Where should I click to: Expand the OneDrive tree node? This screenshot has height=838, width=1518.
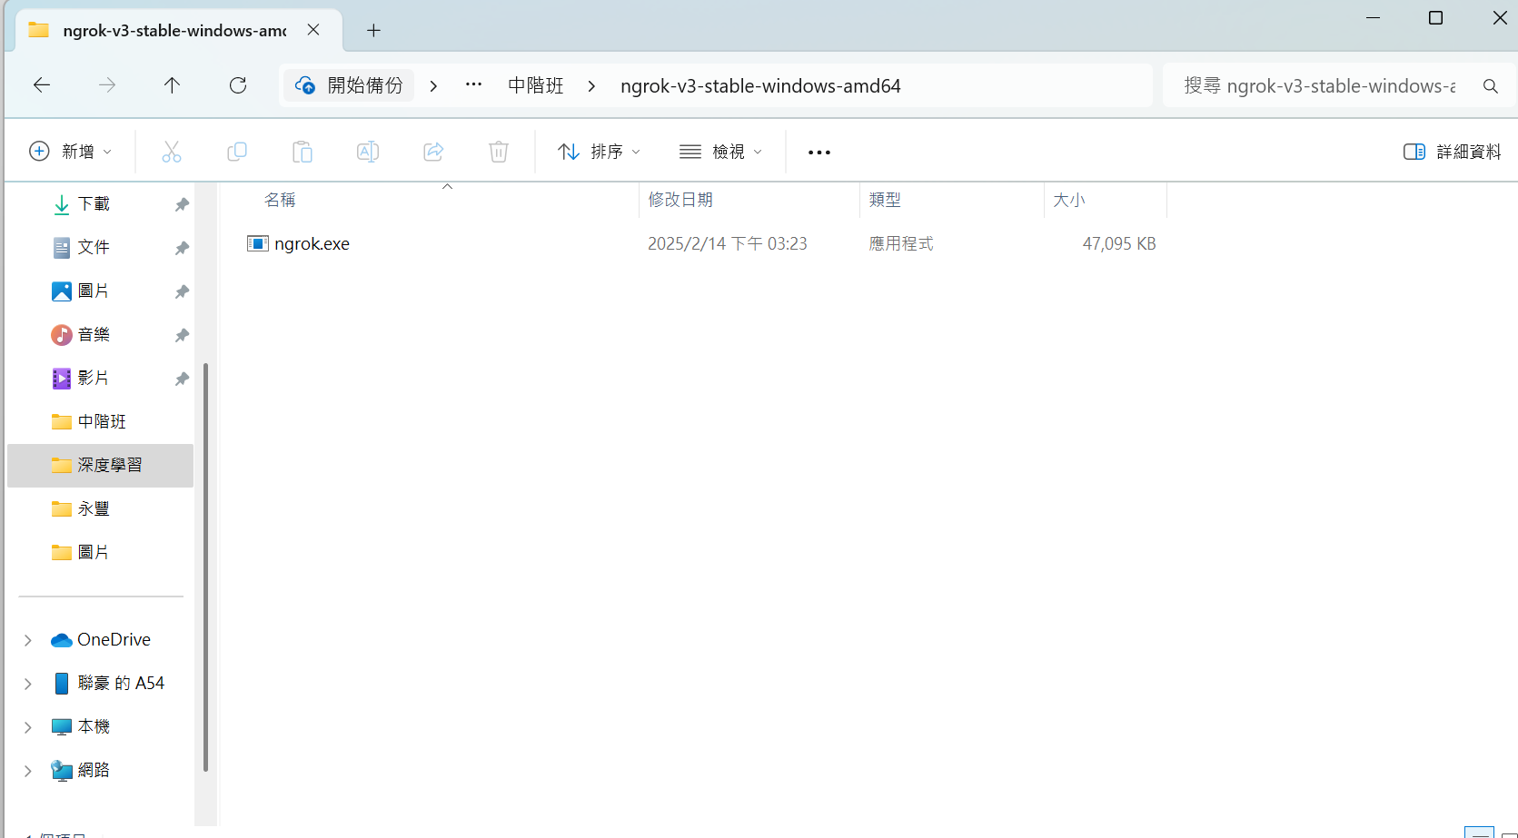point(28,640)
